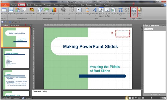
Task: Zoom in with the plus button
Action: (162, 98)
